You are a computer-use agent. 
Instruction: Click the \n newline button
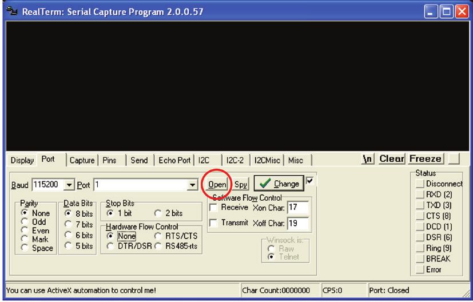(368, 158)
